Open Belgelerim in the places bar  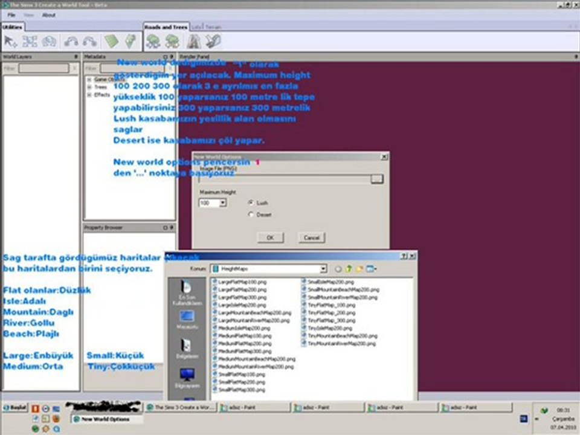coord(187,349)
